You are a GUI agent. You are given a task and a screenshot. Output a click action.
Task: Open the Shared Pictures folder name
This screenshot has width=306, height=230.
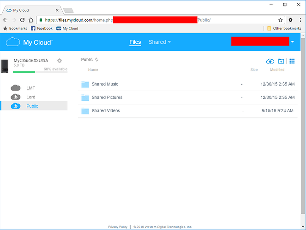tap(107, 98)
